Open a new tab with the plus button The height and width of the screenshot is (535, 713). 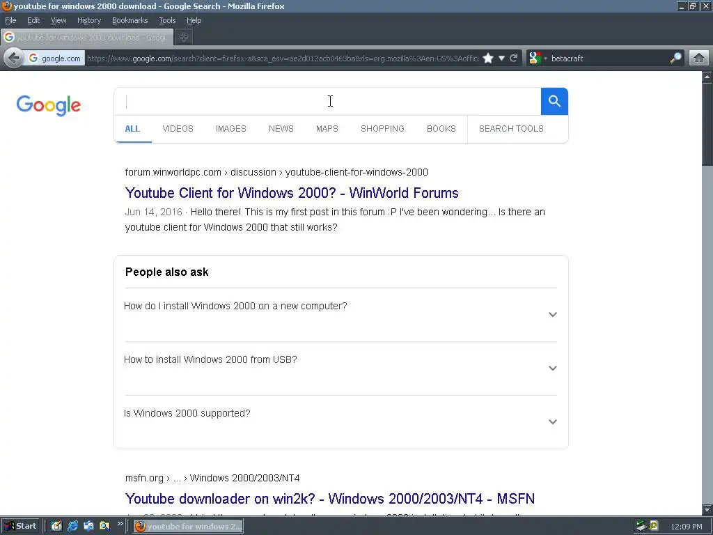tap(184, 38)
